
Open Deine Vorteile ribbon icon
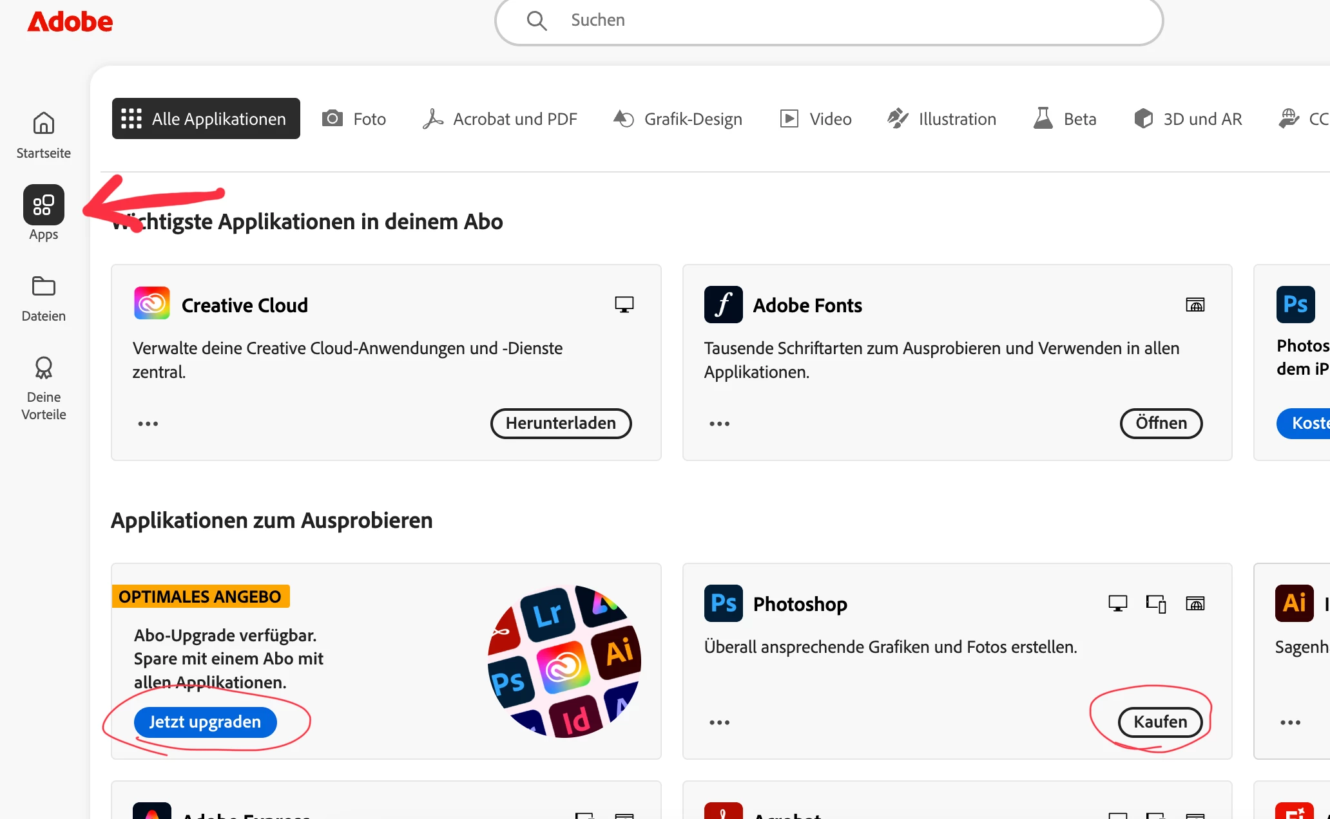[43, 368]
